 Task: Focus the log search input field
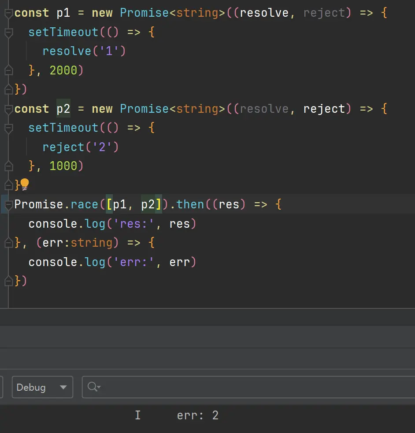click(256, 387)
